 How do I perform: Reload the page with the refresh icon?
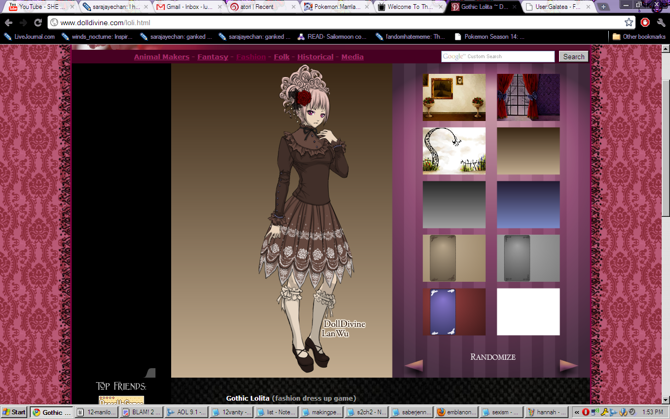coord(38,23)
